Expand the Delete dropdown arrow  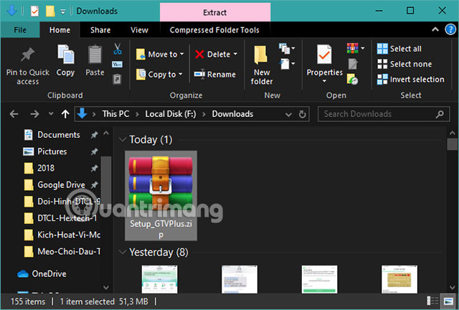(x=236, y=54)
